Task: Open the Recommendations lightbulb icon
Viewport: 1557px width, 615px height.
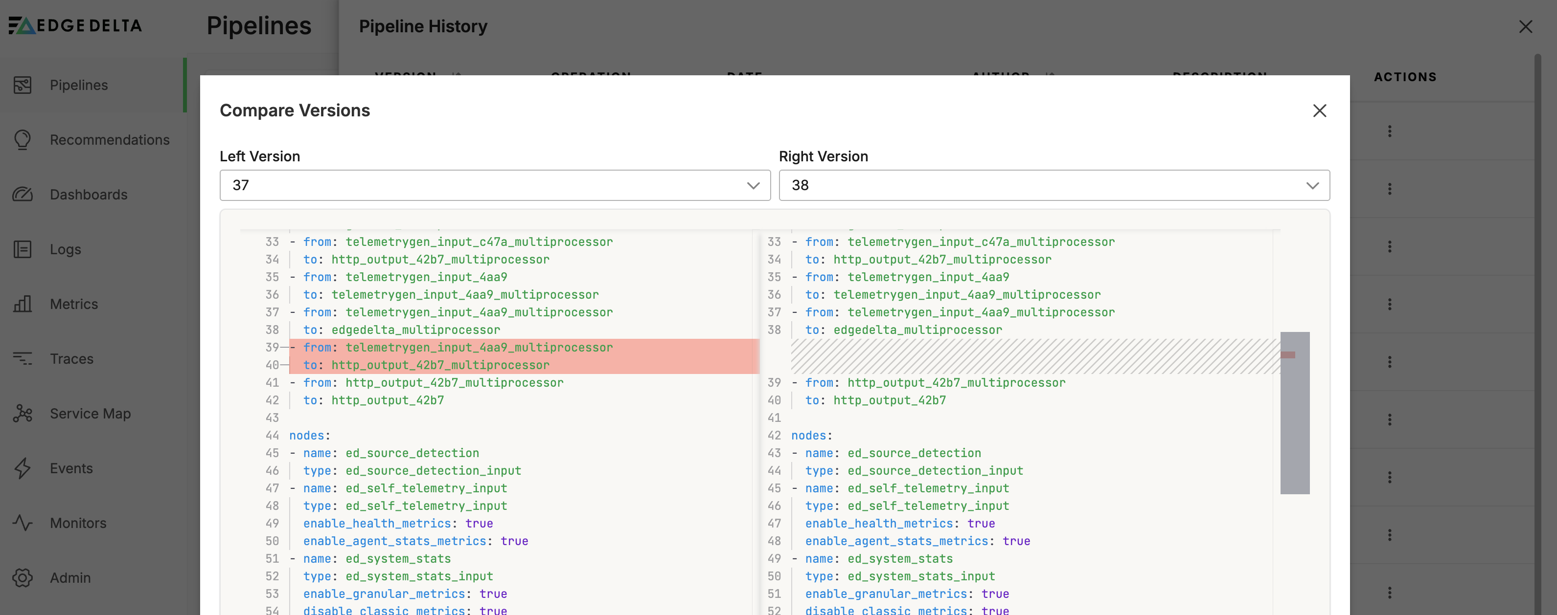Action: pos(23,139)
